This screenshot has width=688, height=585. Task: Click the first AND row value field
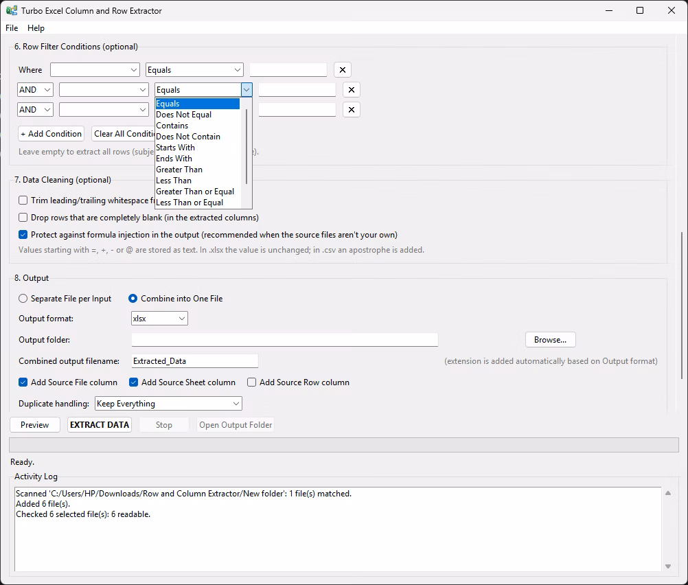pos(297,89)
